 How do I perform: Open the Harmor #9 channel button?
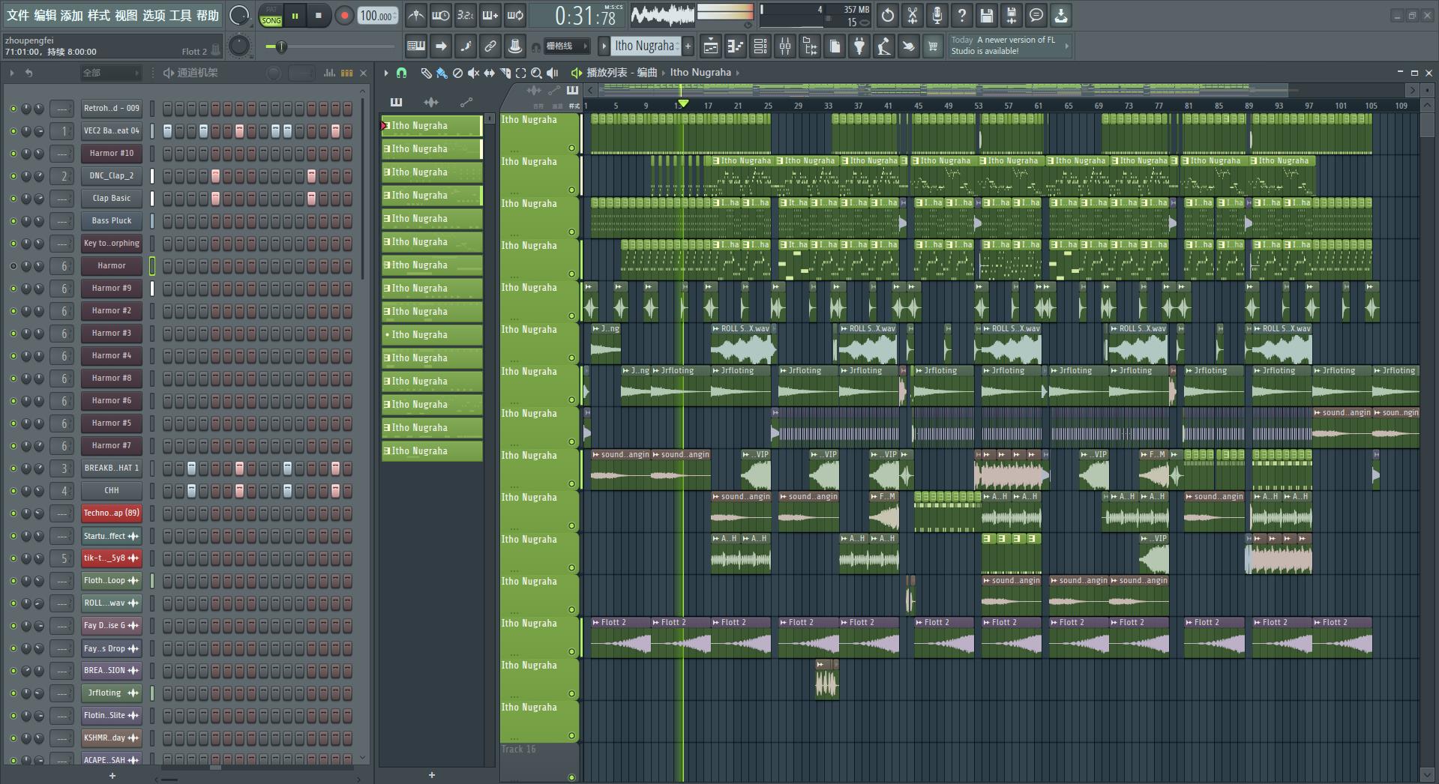(111, 289)
